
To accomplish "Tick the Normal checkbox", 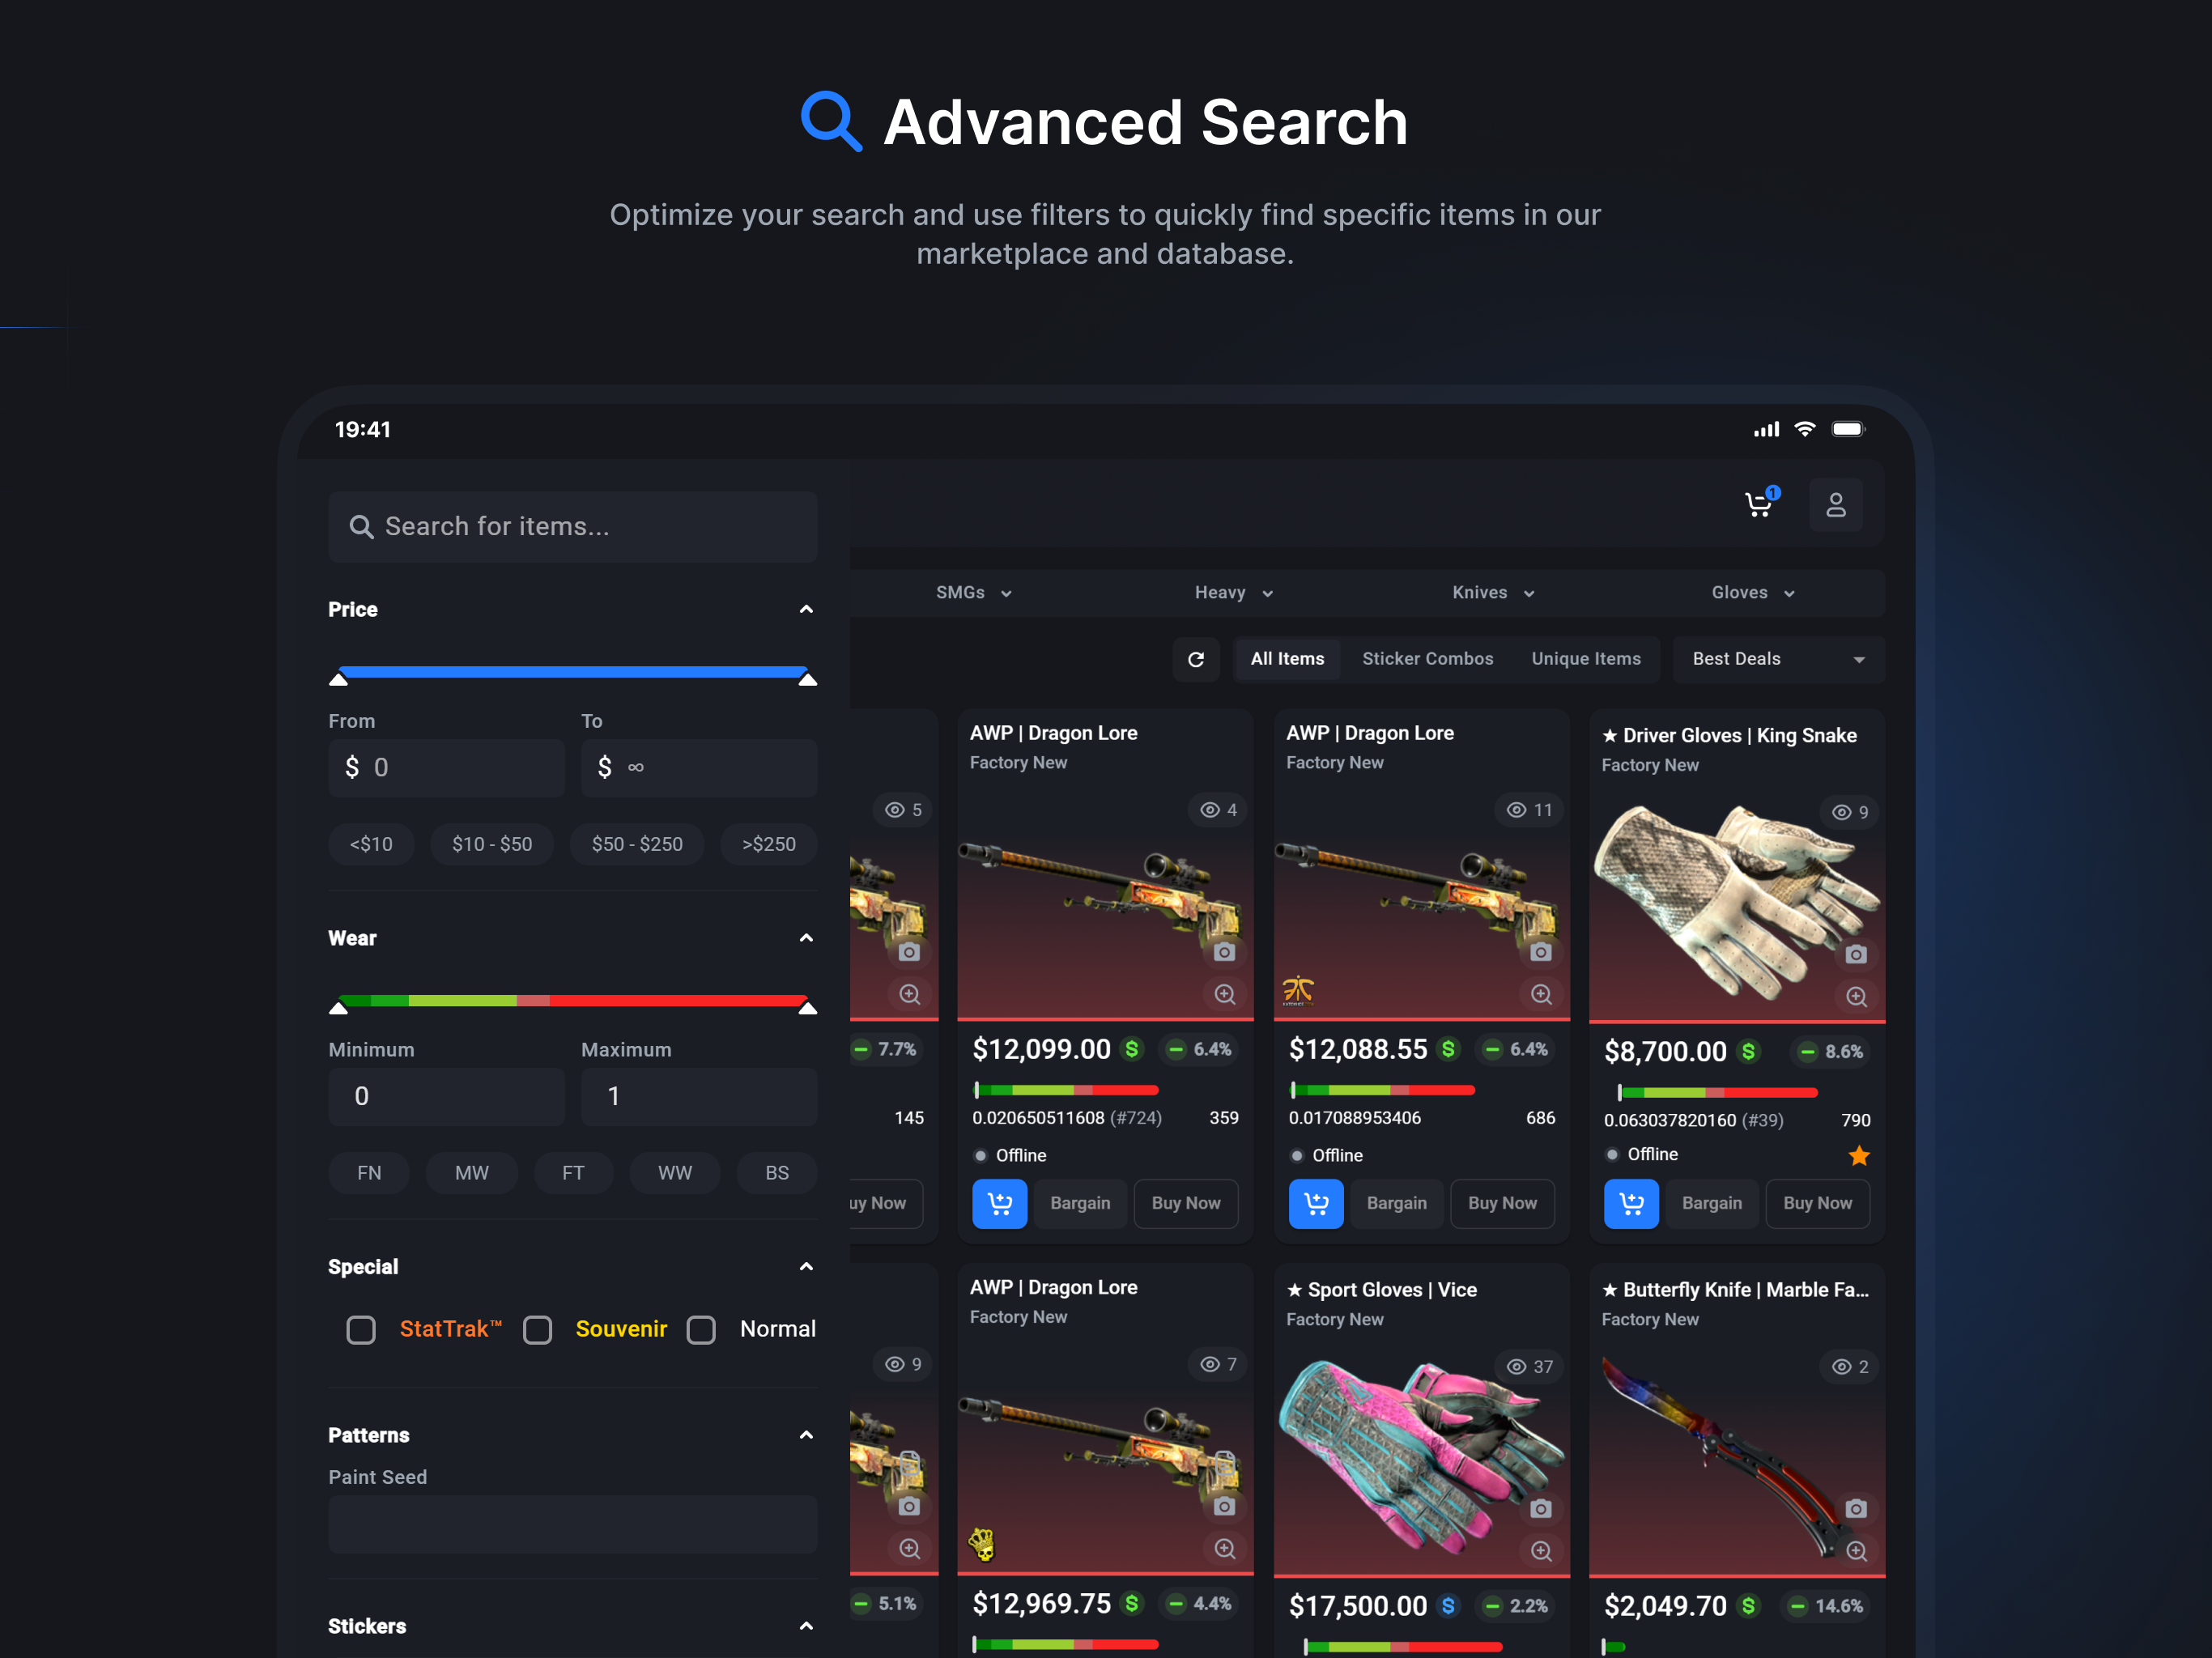I will [x=701, y=1329].
